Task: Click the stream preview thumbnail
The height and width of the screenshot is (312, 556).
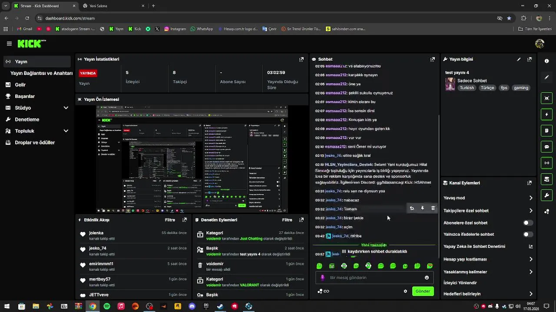Action: click(192, 159)
